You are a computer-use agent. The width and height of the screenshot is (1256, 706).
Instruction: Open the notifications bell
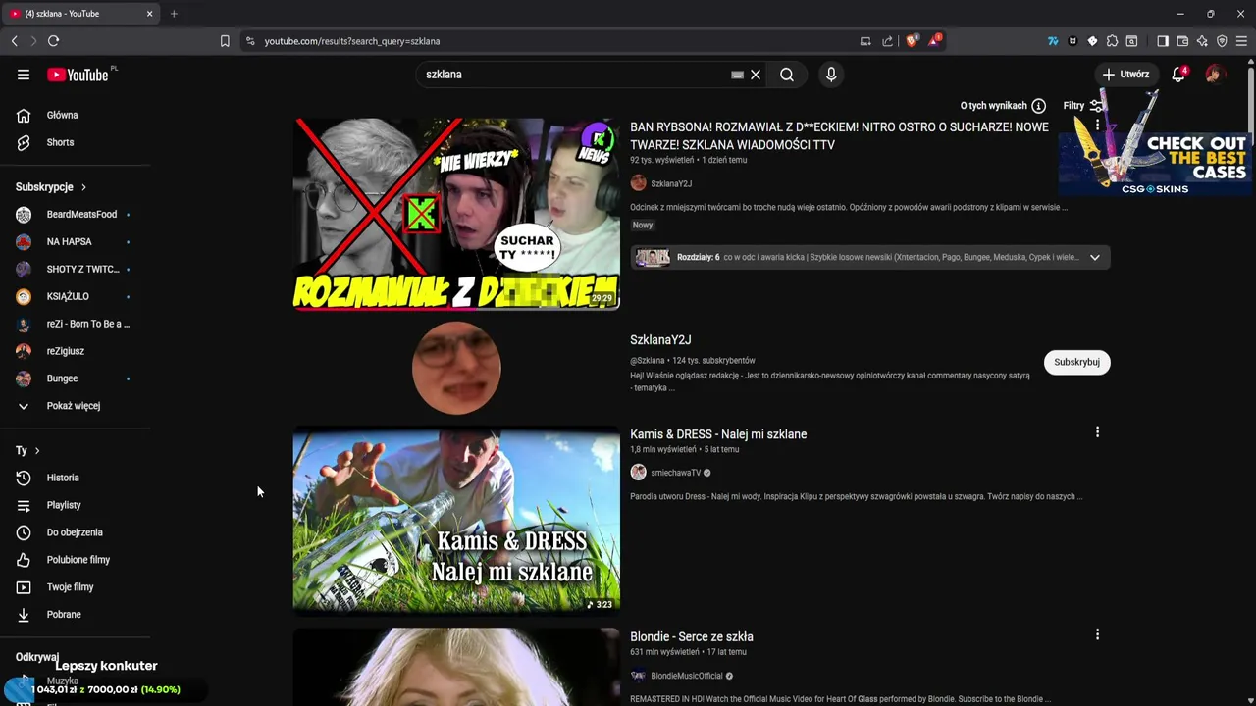1178,75
